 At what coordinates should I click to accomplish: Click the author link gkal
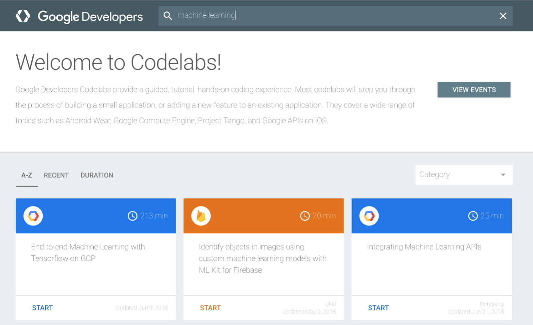click(331, 304)
